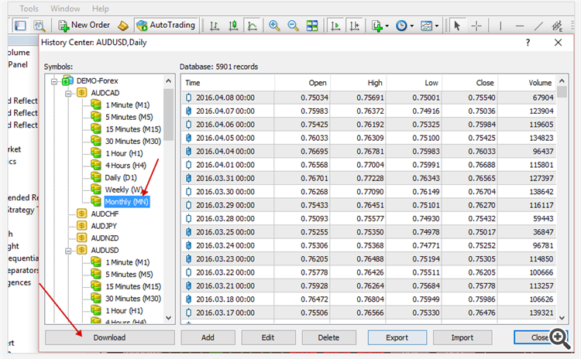Open the Tools menu
Image resolution: width=581 pixels, height=359 pixels.
[29, 9]
